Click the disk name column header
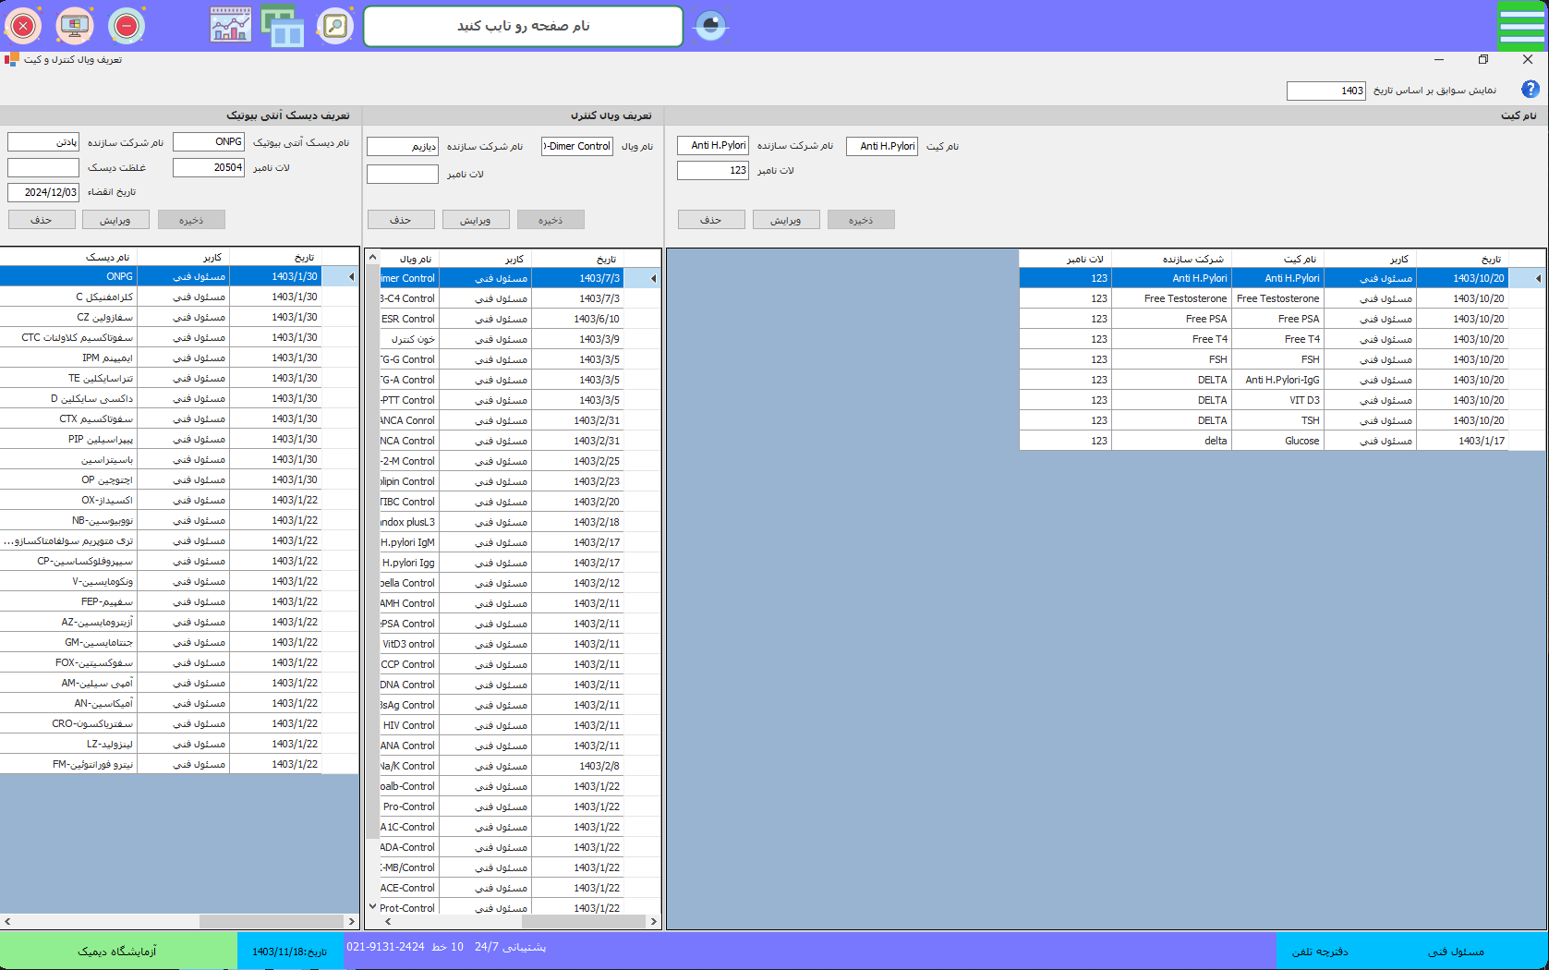The height and width of the screenshot is (970, 1549). 68,257
